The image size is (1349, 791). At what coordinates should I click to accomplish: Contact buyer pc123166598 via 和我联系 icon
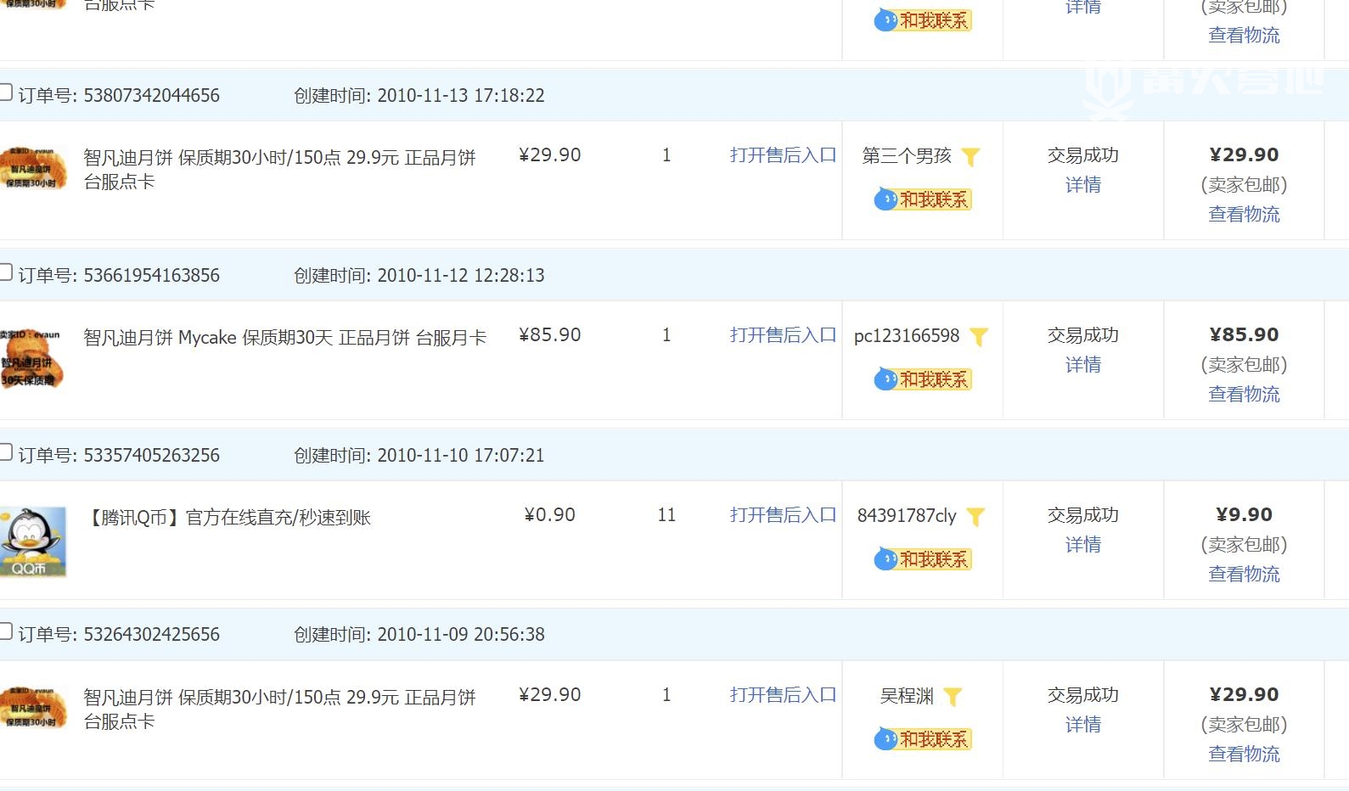click(x=923, y=379)
